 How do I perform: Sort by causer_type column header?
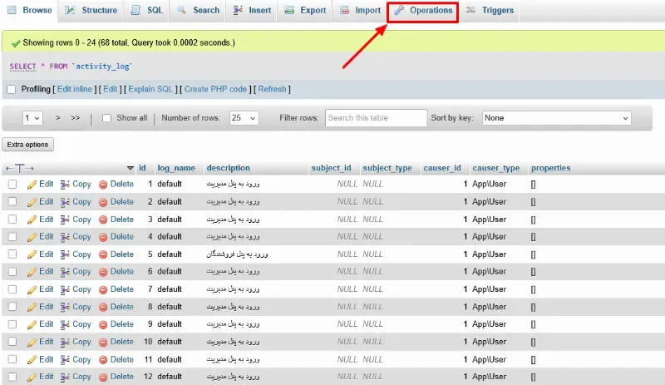click(496, 168)
